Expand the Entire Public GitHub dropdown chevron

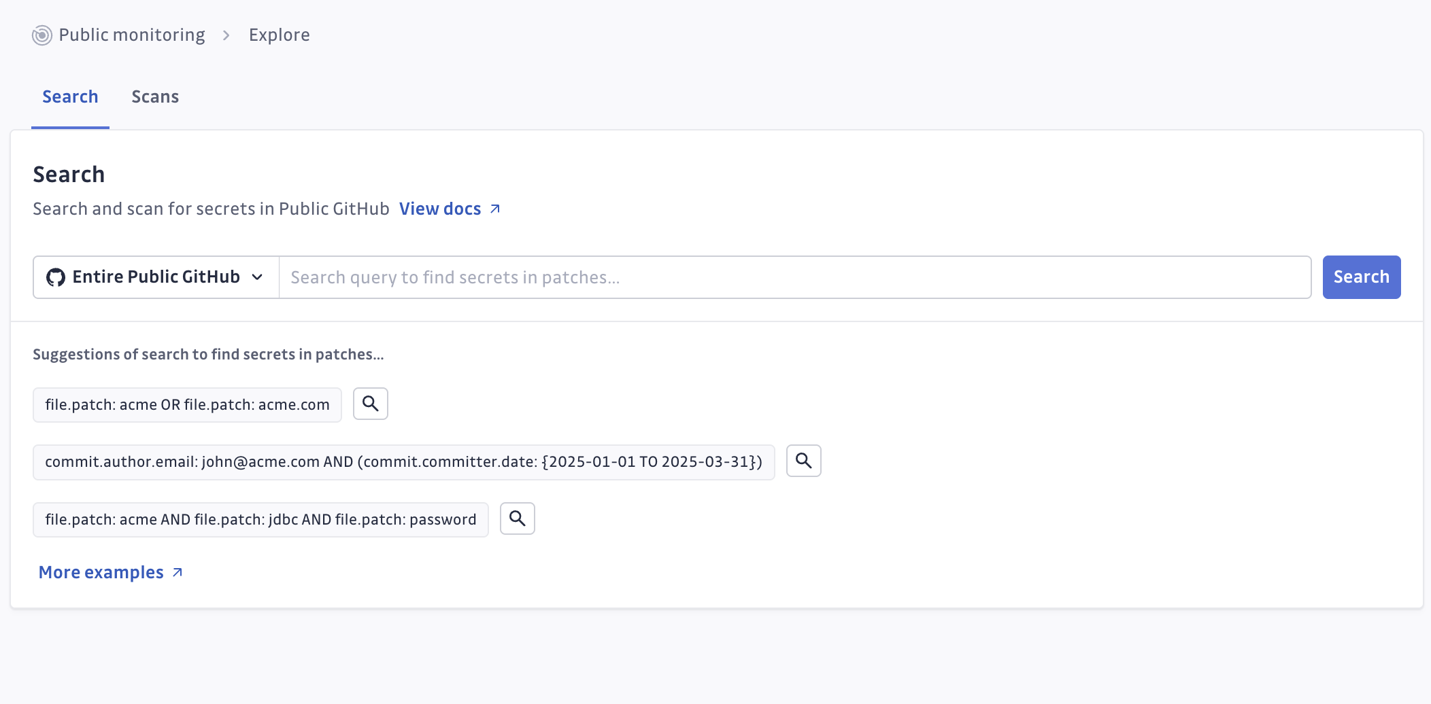257,277
